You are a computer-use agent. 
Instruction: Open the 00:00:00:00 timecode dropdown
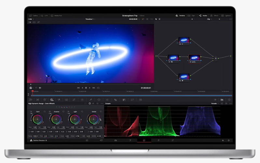pyautogui.click(x=134, y=19)
